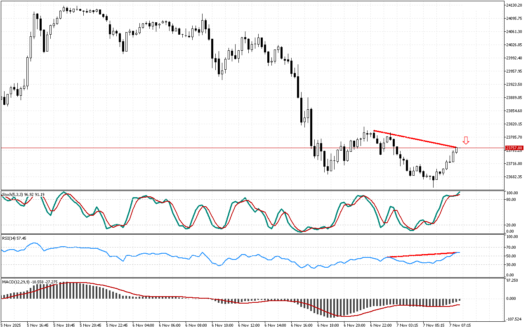Viewport: 528px width, 330px height.
Task: Click the last candle beneath the red arrow
Action: (456, 150)
